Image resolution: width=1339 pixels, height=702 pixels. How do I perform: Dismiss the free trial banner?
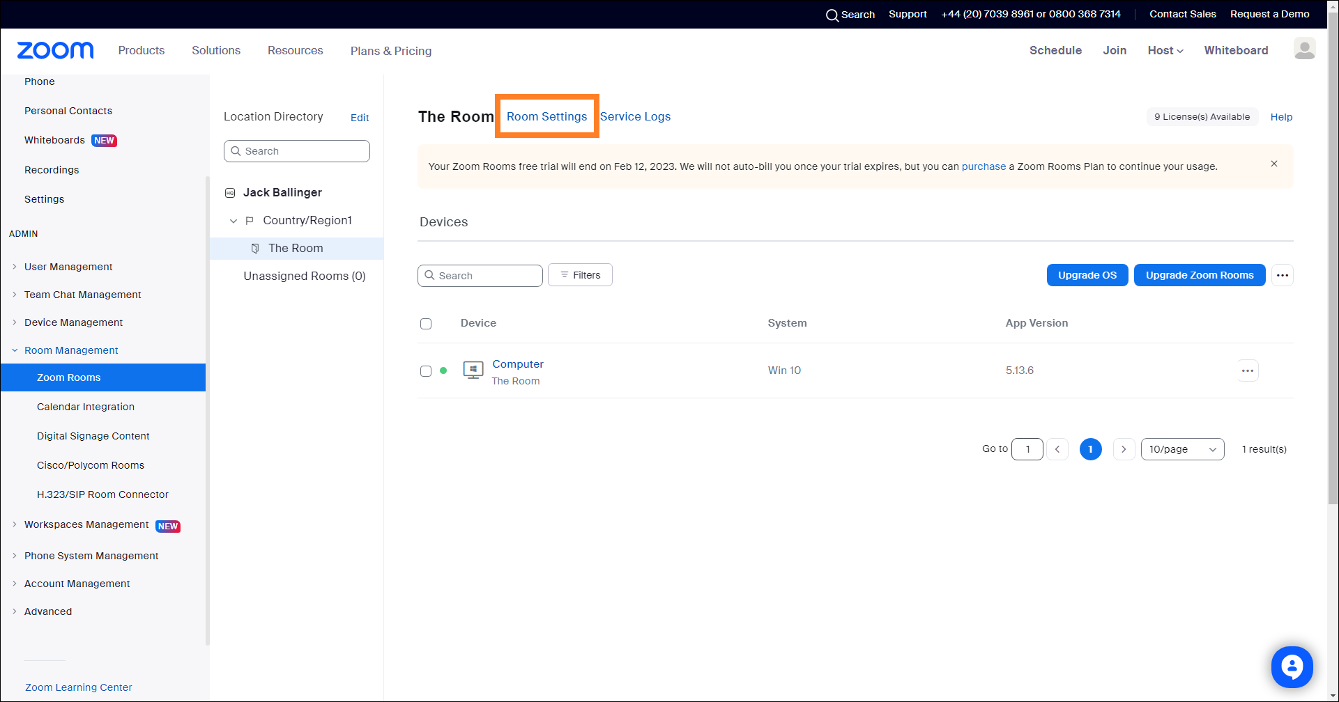tap(1273, 164)
